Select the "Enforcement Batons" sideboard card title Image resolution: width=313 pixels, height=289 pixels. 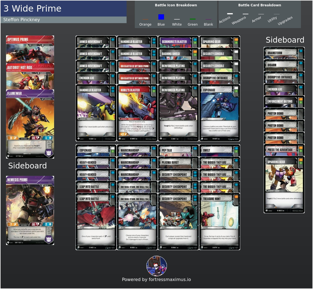[280, 102]
